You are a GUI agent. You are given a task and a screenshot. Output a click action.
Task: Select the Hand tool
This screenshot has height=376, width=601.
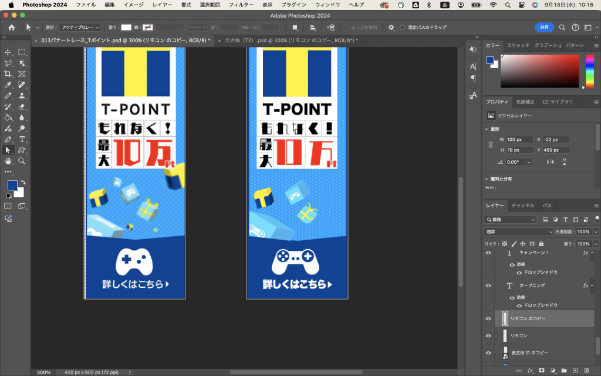pos(8,160)
